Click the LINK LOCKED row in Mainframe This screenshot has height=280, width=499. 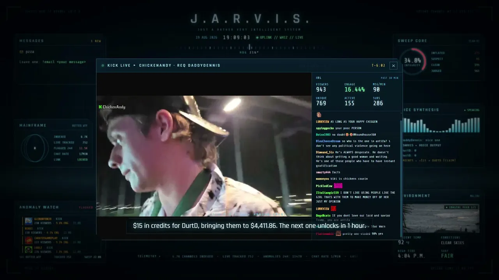click(71, 159)
